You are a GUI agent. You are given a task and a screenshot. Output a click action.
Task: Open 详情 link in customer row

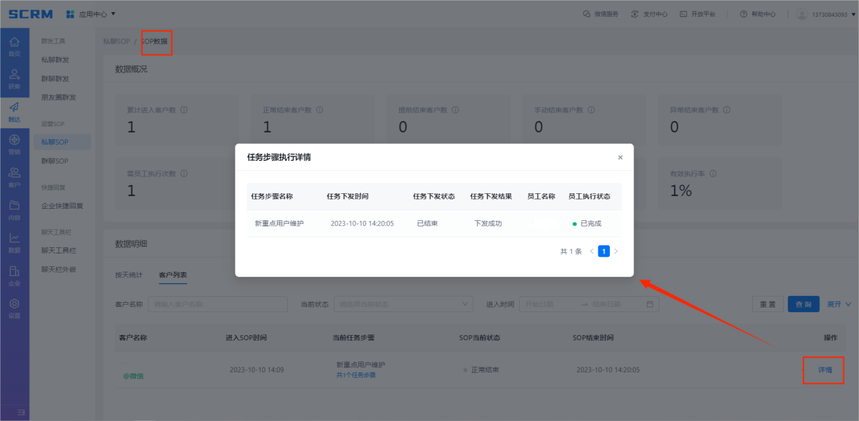pos(824,370)
